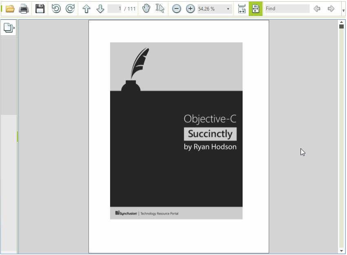Go to next page with down arrow
The width and height of the screenshot is (347, 255).
point(100,9)
